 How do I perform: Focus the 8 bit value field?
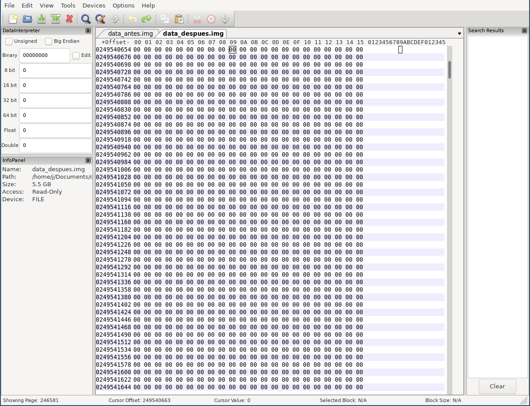pyautogui.click(x=56, y=70)
